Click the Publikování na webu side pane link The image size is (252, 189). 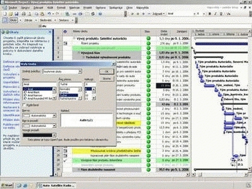coord(11,126)
